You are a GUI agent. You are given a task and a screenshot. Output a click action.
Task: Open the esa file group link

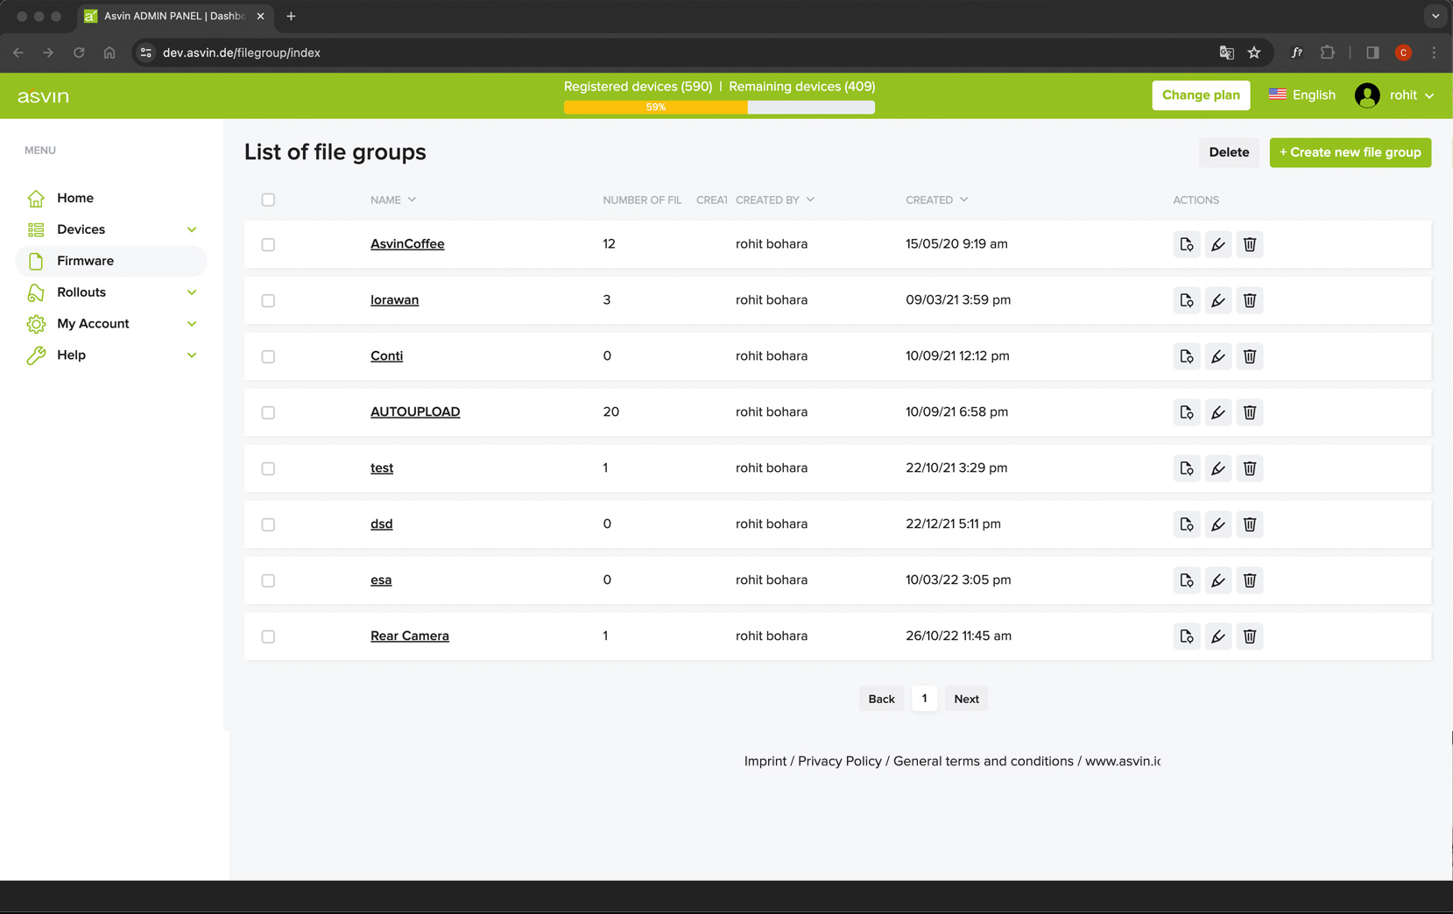click(x=381, y=580)
